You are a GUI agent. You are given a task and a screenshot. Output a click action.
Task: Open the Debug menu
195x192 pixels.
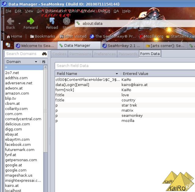pos(104,11)
